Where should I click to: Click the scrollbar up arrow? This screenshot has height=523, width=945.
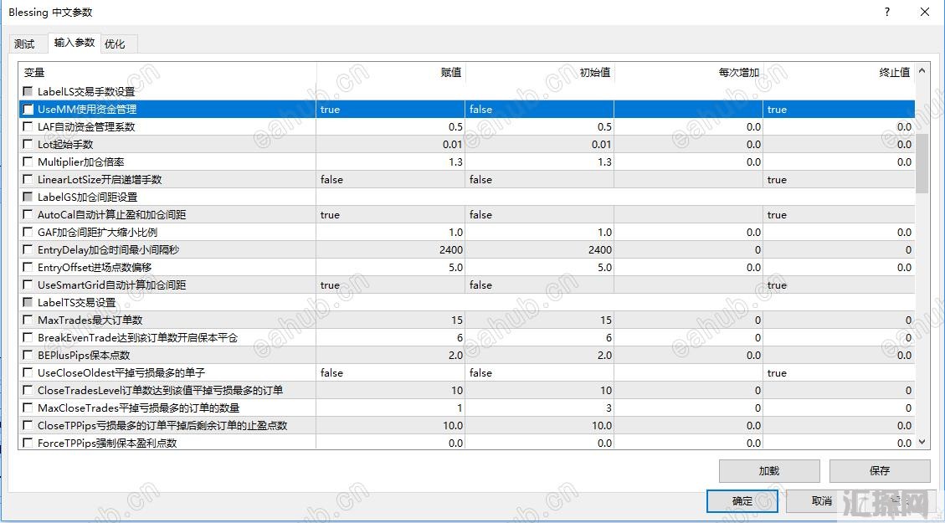click(x=922, y=72)
